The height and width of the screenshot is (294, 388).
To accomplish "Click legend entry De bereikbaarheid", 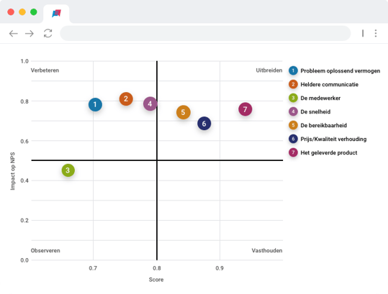I will point(317,125).
